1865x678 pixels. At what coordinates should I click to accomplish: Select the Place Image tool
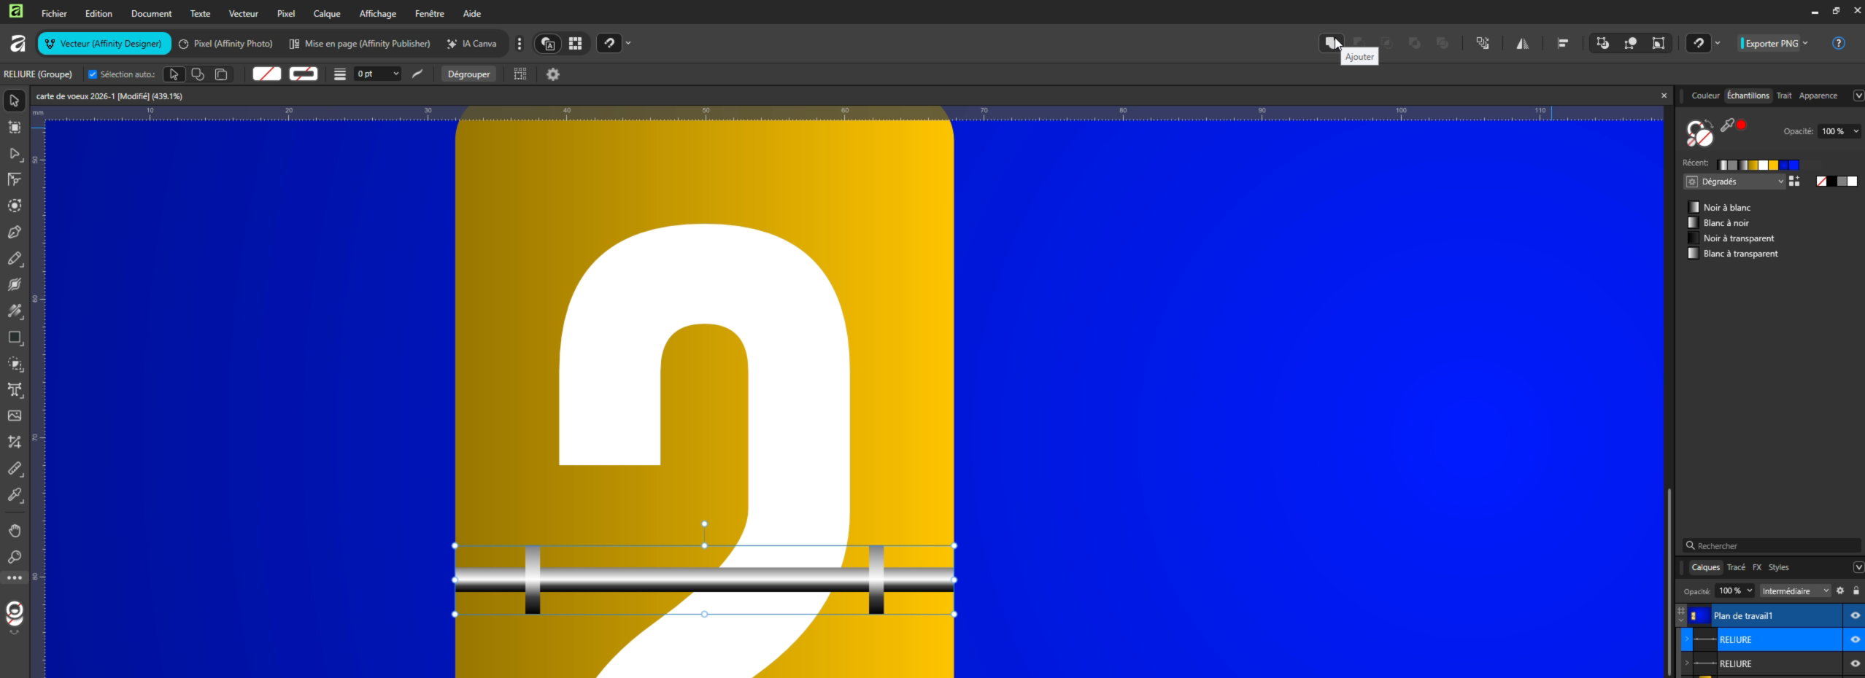(14, 416)
